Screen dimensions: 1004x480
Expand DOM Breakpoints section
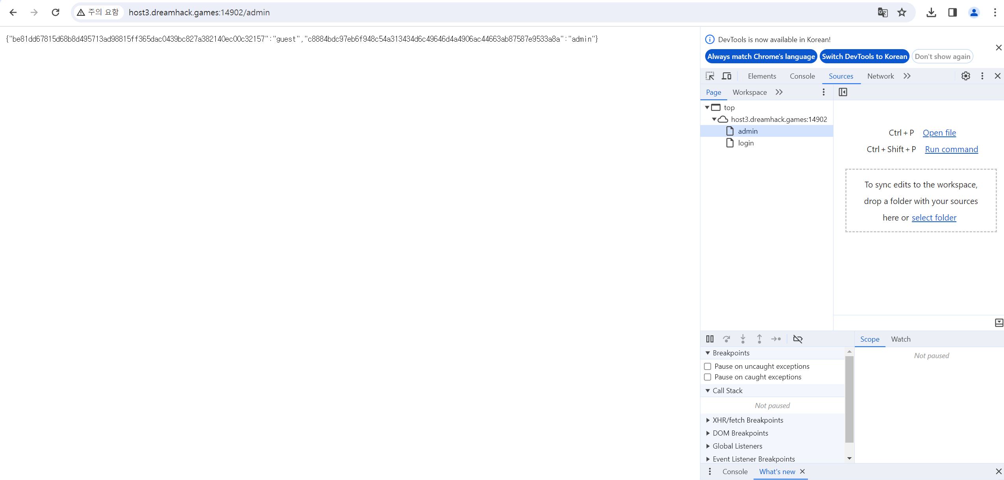(740, 433)
